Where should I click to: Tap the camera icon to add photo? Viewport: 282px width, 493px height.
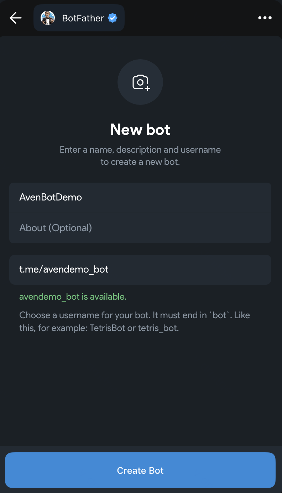click(140, 82)
